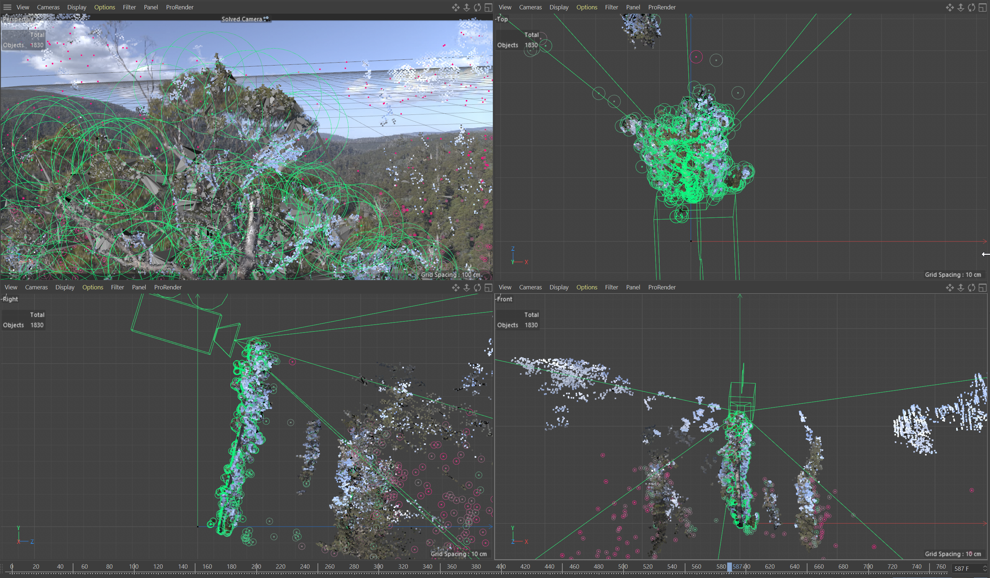Toggle the Top viewport to full screen
Image resolution: width=990 pixels, height=578 pixels.
982,8
